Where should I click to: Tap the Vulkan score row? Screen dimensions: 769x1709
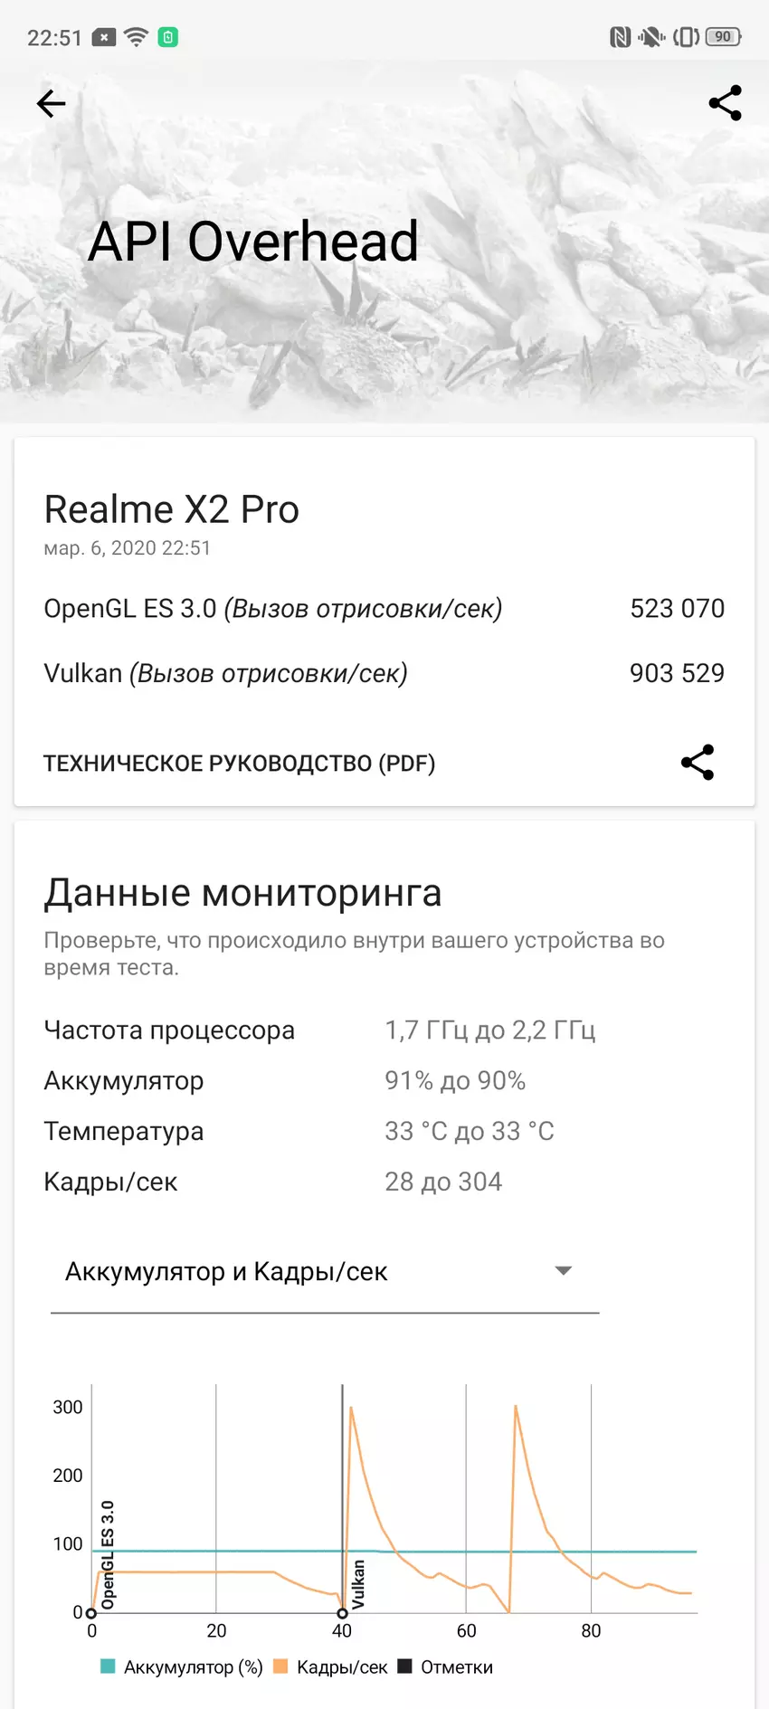[x=384, y=673]
